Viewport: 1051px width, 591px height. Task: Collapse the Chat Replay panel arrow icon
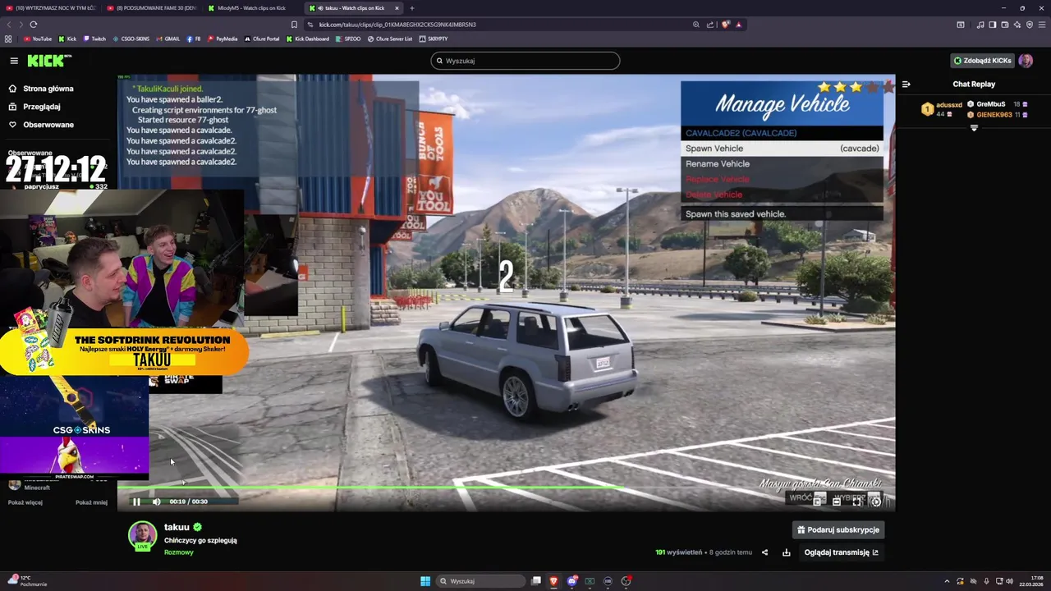[906, 84]
